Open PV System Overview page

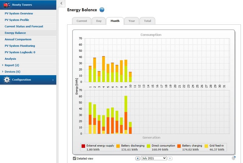pos(28,13)
